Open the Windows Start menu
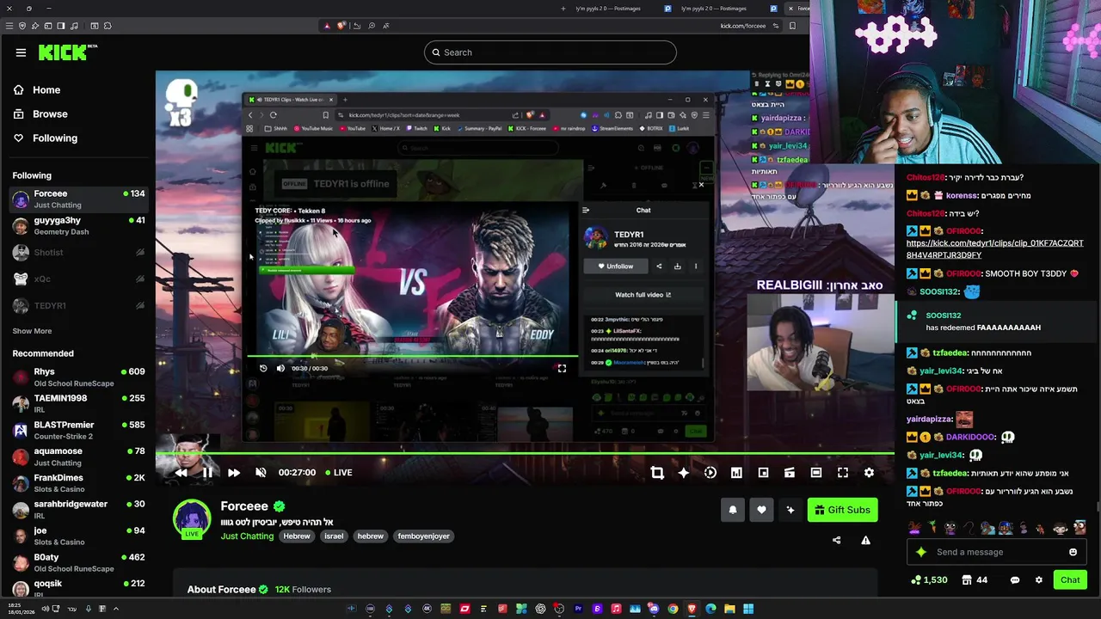The width and height of the screenshot is (1101, 619). tap(748, 609)
